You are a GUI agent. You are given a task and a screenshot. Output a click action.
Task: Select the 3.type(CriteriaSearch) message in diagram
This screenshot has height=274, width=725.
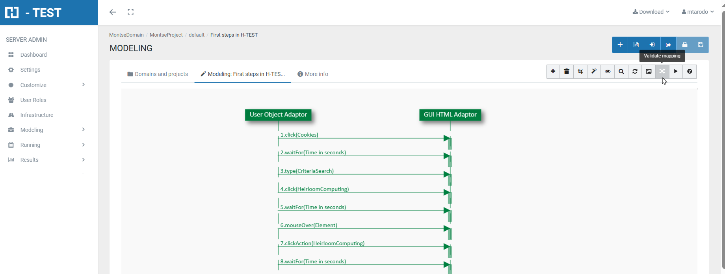(307, 171)
